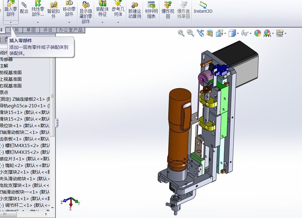This screenshot has height=218, width=302.
Task: Click the feature tree panel collapse handle
Action: pos(57,123)
